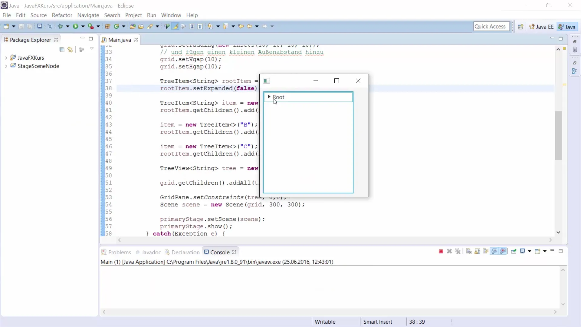Toggle Show Console on Standard Out

pyautogui.click(x=494, y=251)
